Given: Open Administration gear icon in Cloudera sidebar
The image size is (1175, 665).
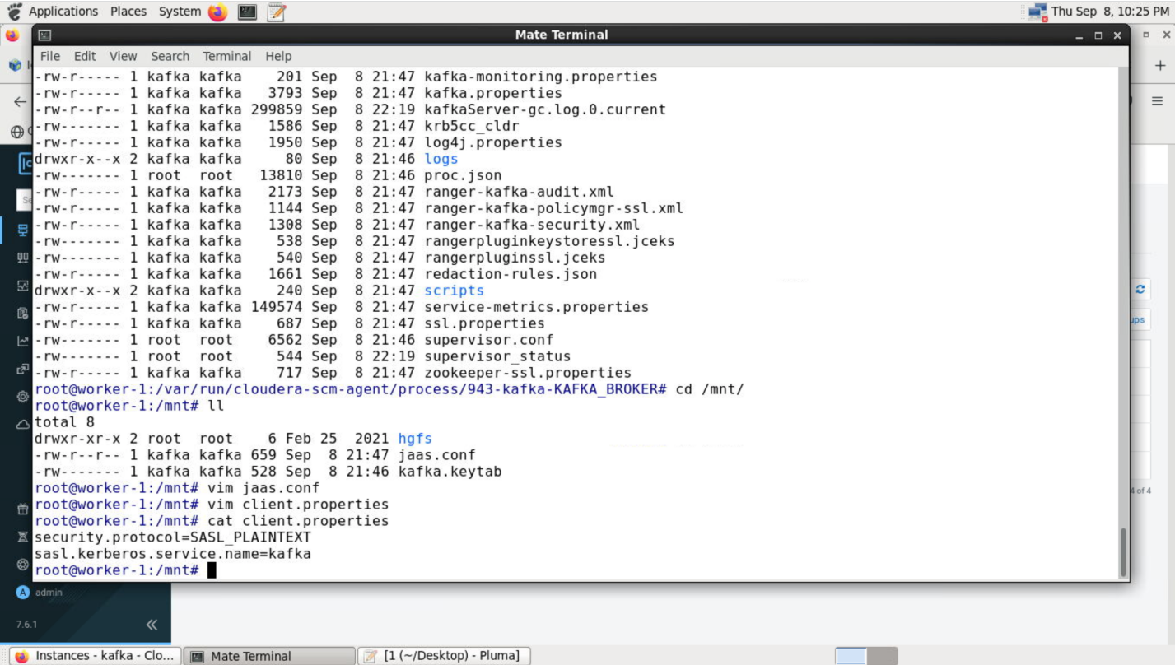Looking at the screenshot, I should point(23,397).
